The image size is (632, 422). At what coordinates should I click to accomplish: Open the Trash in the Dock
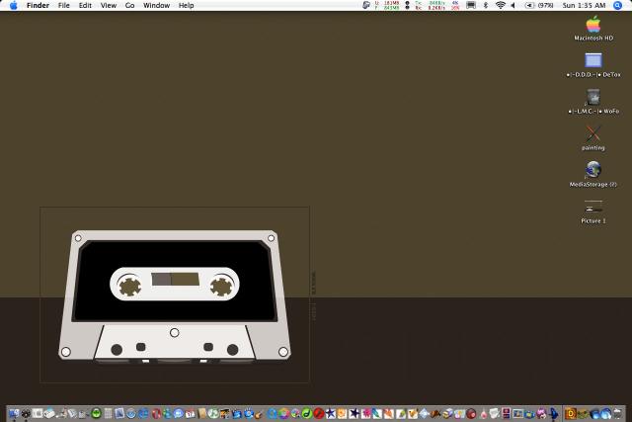[x=617, y=413]
